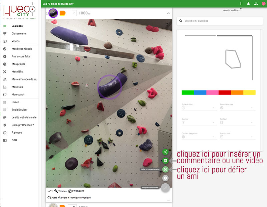
Task: Click the Mon coach icon
Action: pyautogui.click(x=5, y=94)
